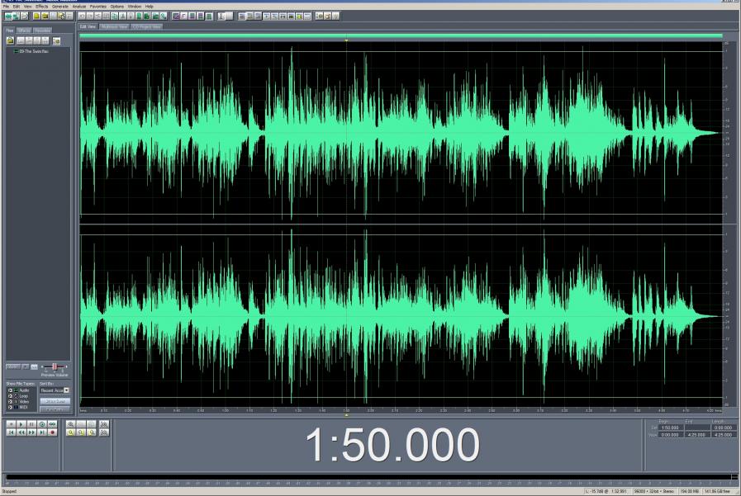This screenshot has height=496, width=741.
Task: Open the Effects menu
Action: (x=41, y=6)
